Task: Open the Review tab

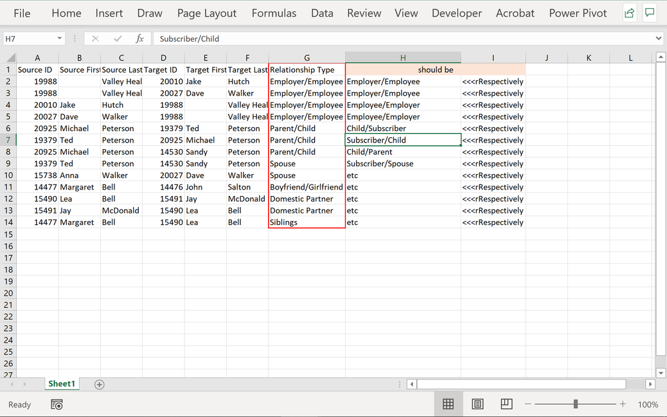Action: [x=364, y=13]
